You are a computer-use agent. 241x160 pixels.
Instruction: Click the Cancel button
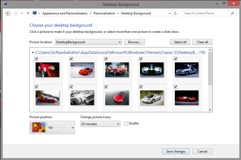click(202, 151)
